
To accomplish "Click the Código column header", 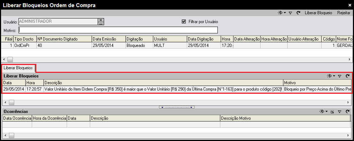I will 329,39.
